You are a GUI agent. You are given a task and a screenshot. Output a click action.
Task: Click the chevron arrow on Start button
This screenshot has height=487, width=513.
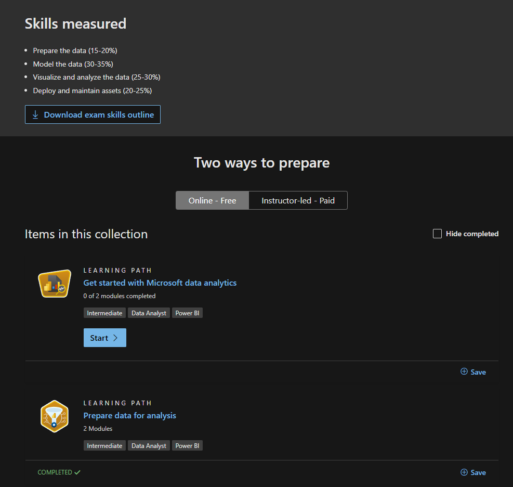115,338
